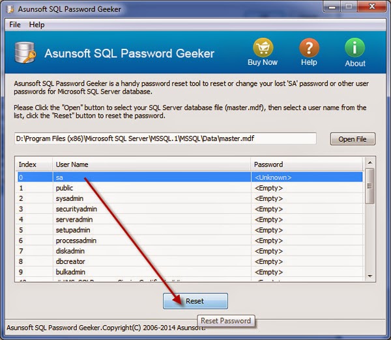Select the public user row
The width and height of the screenshot is (391, 340).
190,188
